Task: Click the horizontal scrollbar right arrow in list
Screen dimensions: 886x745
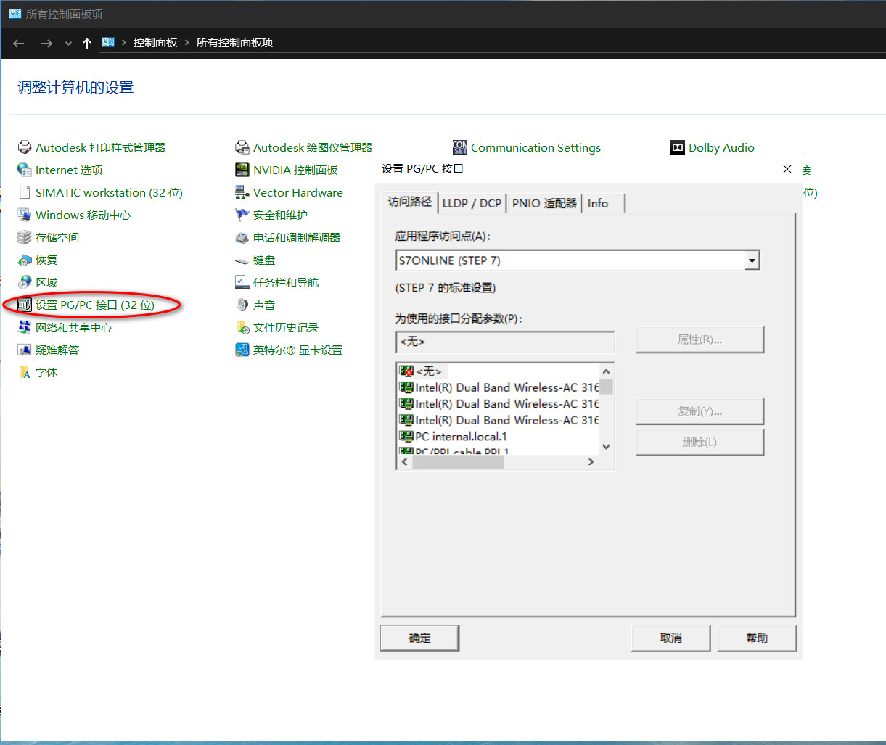Action: tap(591, 462)
